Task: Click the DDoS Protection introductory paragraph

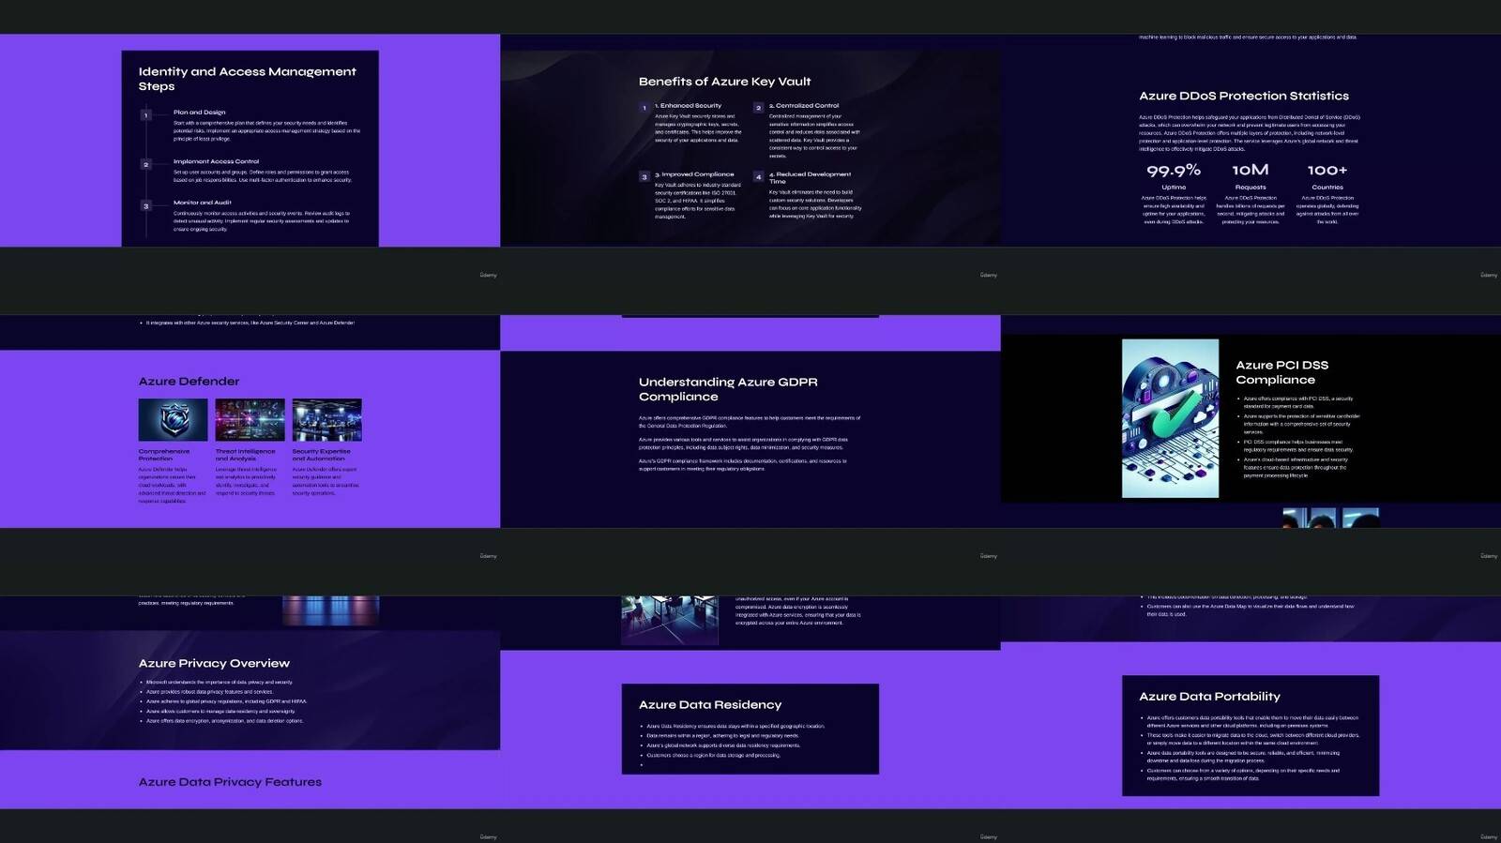Action: pyautogui.click(x=1250, y=133)
